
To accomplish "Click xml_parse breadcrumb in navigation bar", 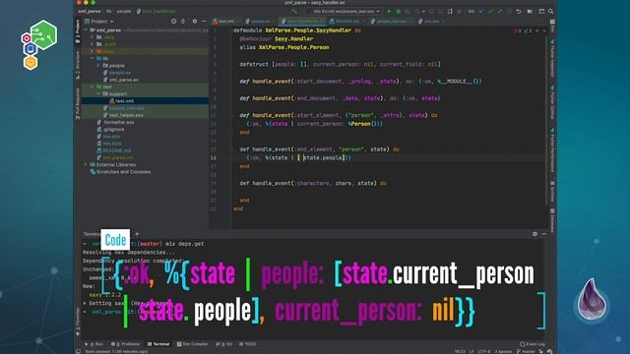I will pos(90,12).
